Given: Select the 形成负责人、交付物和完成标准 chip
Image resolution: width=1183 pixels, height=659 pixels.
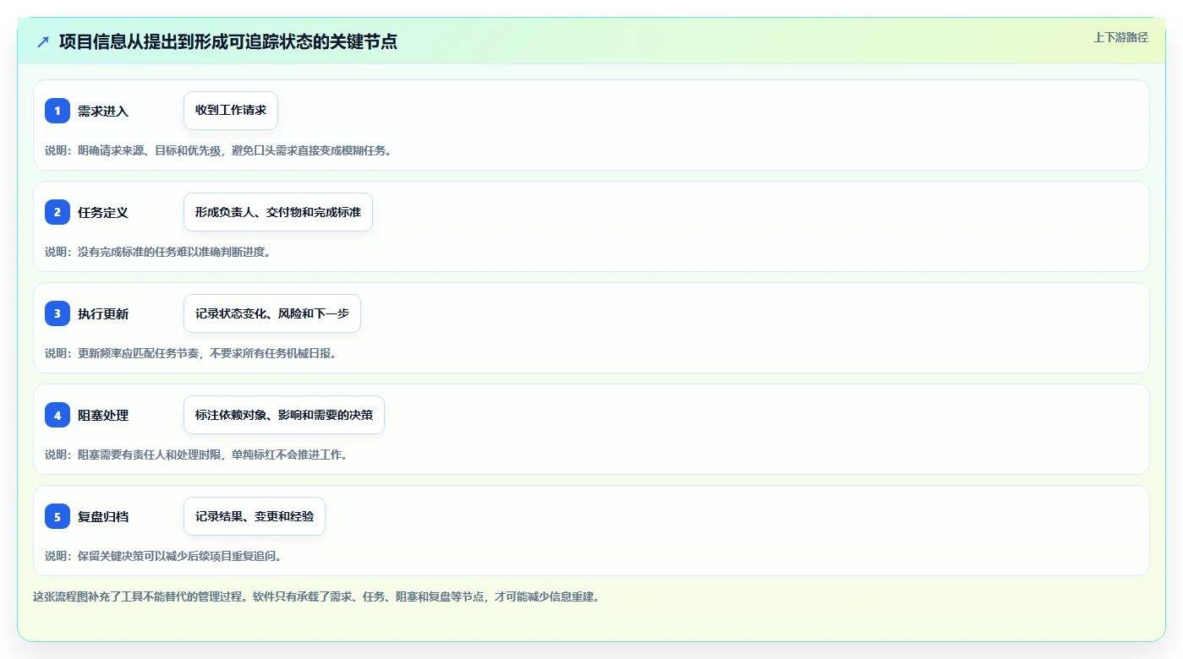Looking at the screenshot, I should point(278,212).
